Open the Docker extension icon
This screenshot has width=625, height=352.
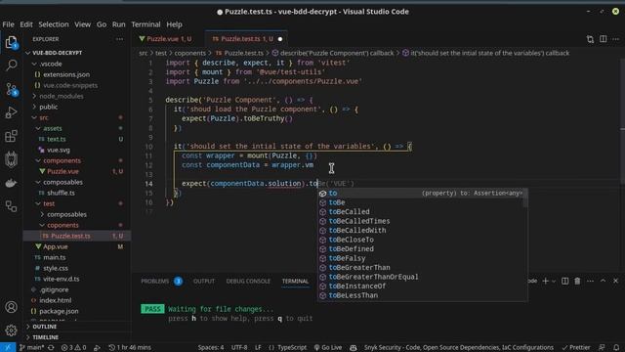(x=11, y=183)
